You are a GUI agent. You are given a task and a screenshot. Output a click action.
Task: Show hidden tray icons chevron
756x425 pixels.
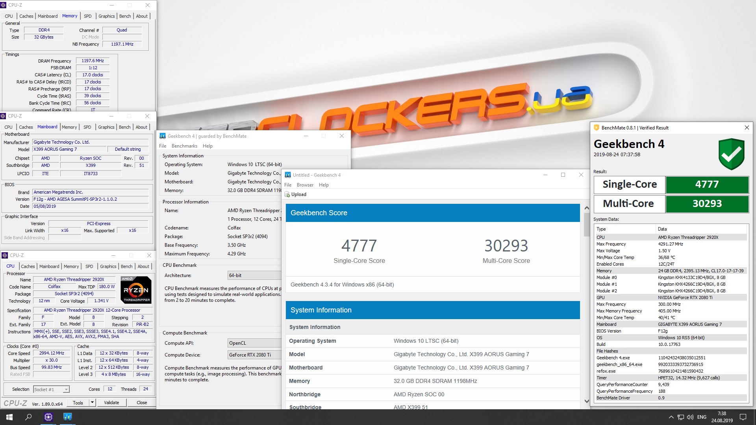click(671, 417)
